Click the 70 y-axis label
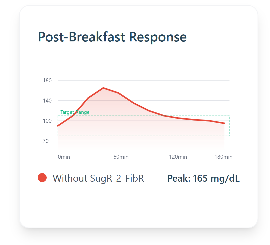Image resolution: width=270 pixels, height=245 pixels. click(x=46, y=141)
